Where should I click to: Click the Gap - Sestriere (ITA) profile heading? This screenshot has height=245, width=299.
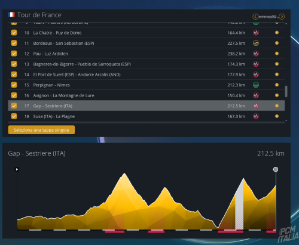tap(36, 153)
